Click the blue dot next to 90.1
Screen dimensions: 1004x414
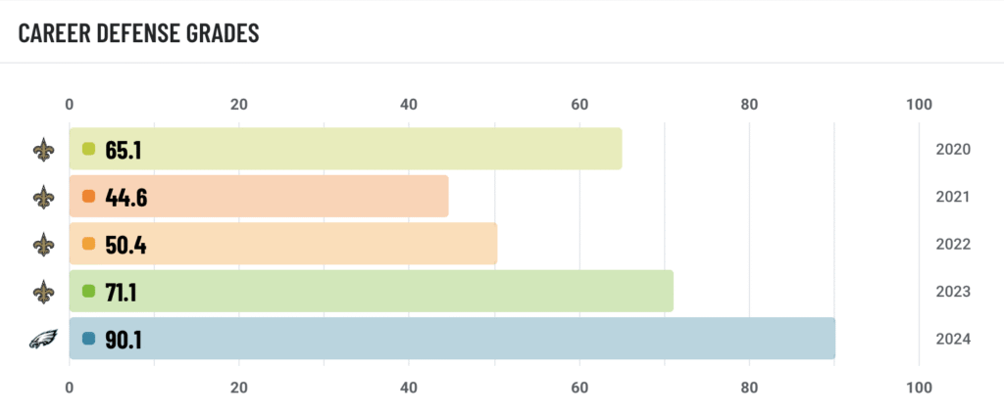88,339
